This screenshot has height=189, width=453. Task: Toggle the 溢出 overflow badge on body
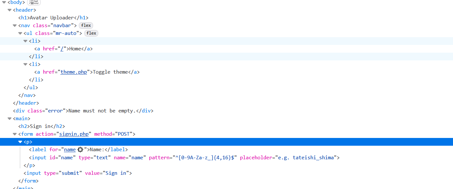click(34, 2)
